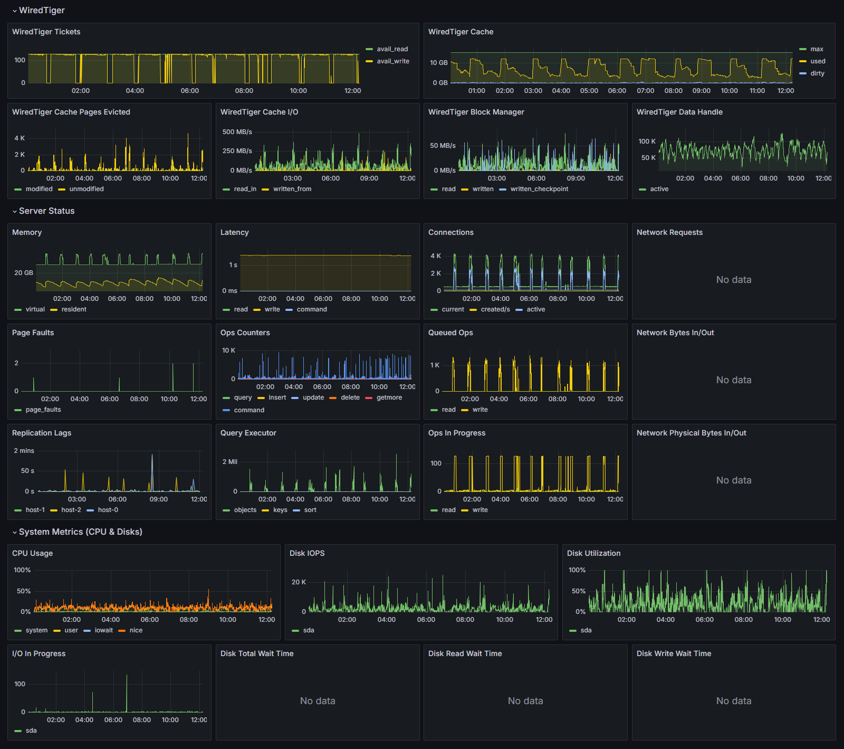Image resolution: width=844 pixels, height=749 pixels.
Task: Open the WiredTiger Data Handle panel title menu
Action: tap(679, 112)
